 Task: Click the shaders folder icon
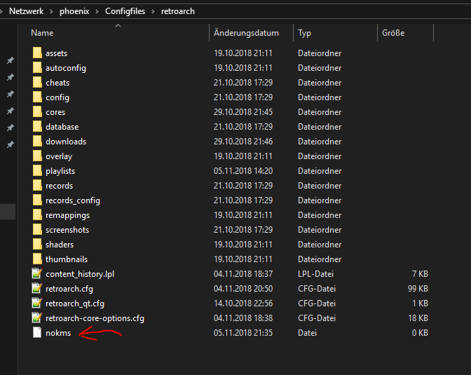[37, 245]
